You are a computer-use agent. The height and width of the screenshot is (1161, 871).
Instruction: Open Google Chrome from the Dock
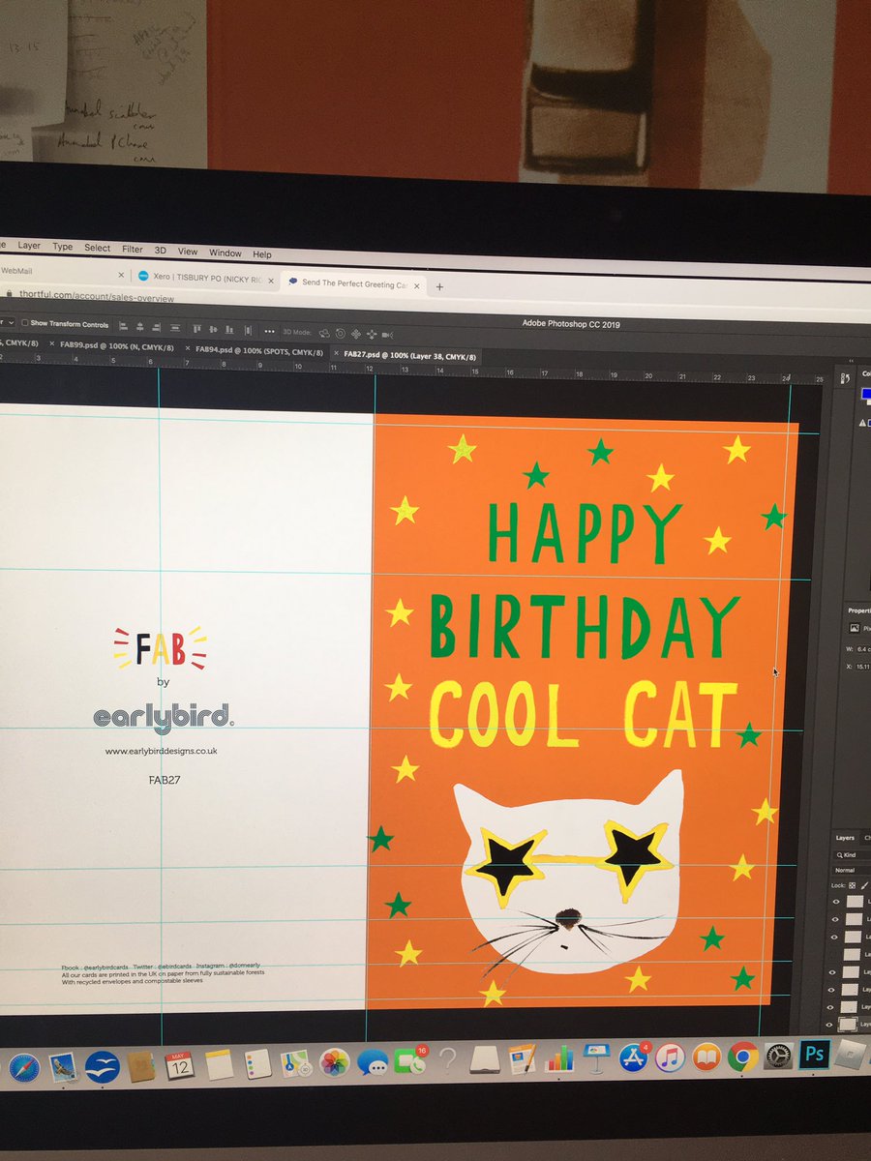coord(742,1057)
